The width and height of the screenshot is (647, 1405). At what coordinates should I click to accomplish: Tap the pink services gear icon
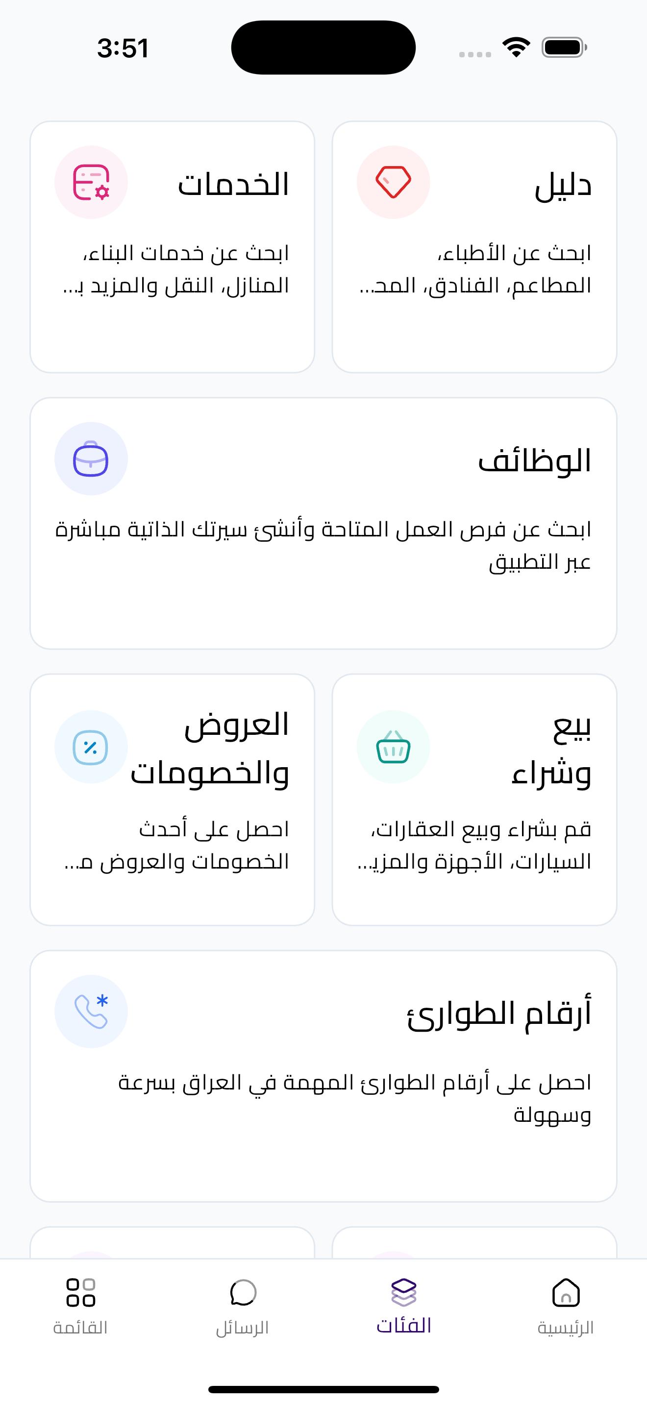(x=91, y=182)
